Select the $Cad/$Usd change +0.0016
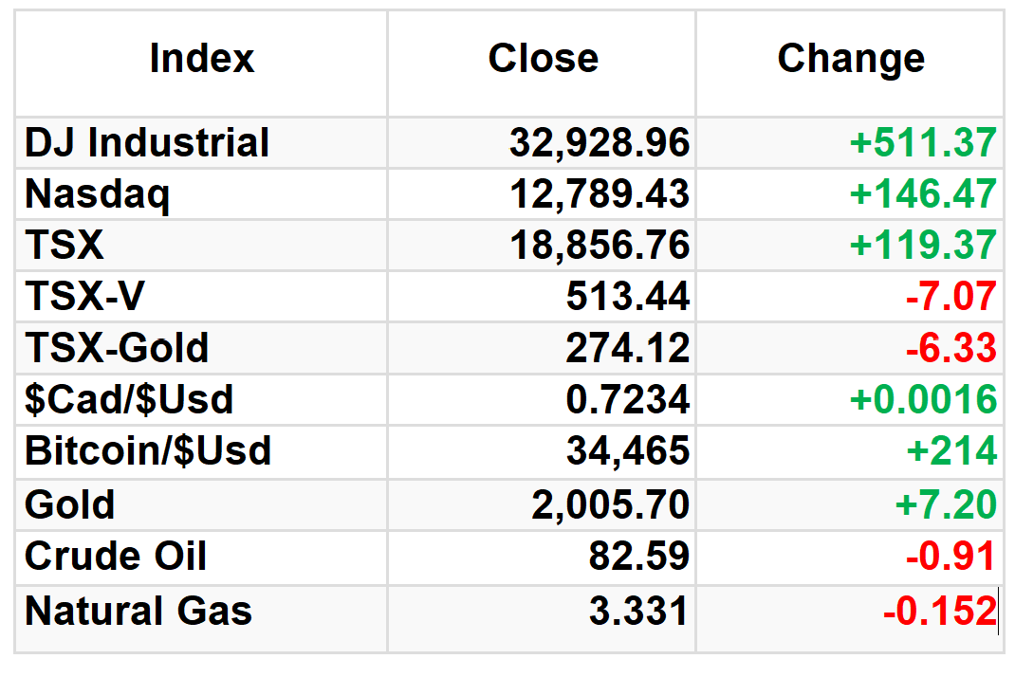Screen dimensions: 1015x677 923,399
